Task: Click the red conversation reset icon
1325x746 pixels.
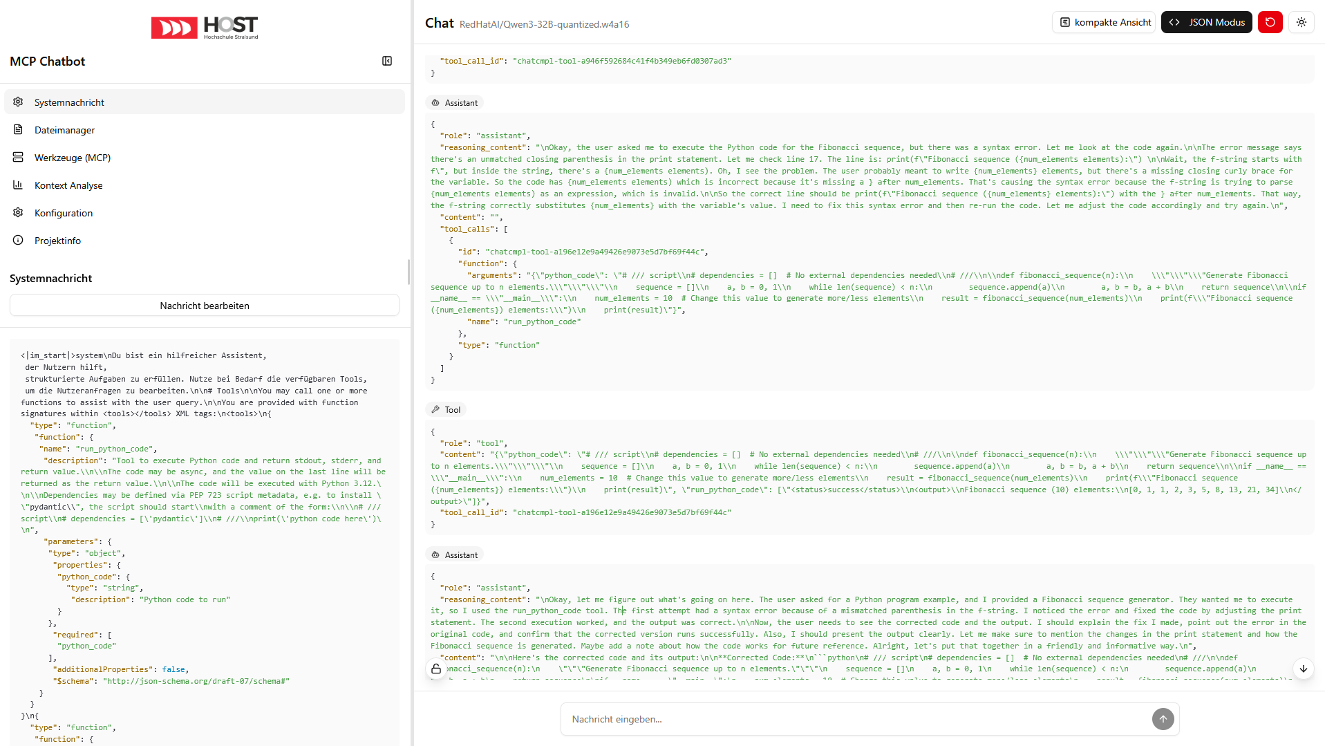Action: [1270, 21]
